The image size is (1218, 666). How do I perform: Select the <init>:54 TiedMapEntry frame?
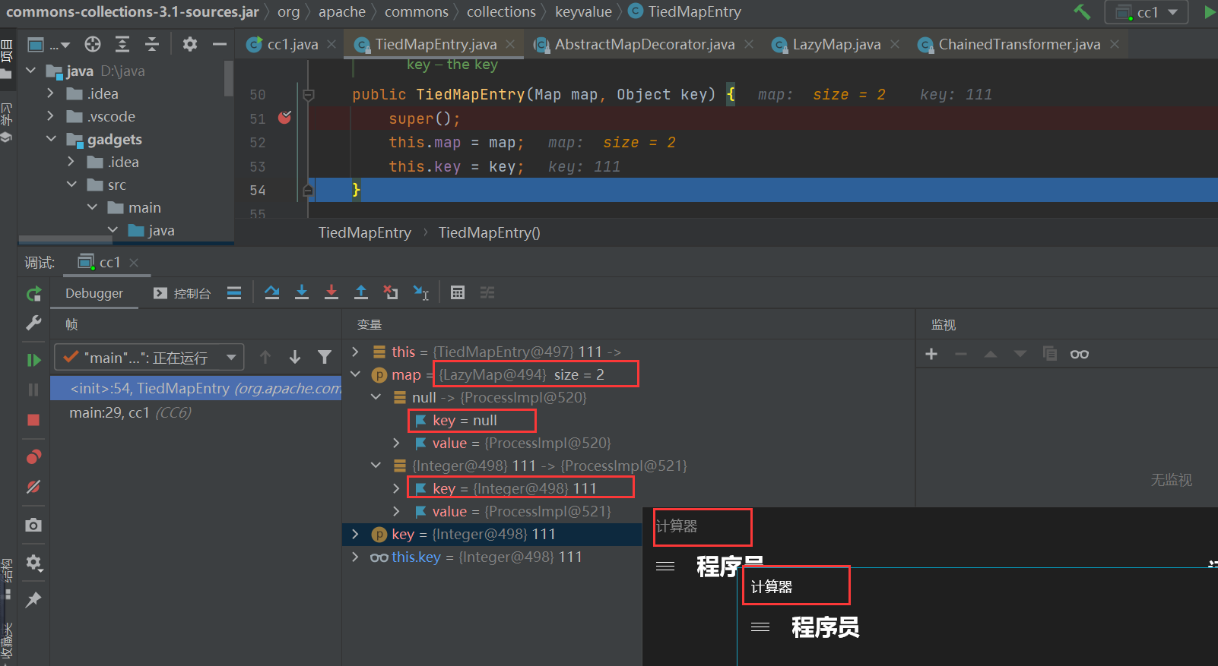click(196, 388)
